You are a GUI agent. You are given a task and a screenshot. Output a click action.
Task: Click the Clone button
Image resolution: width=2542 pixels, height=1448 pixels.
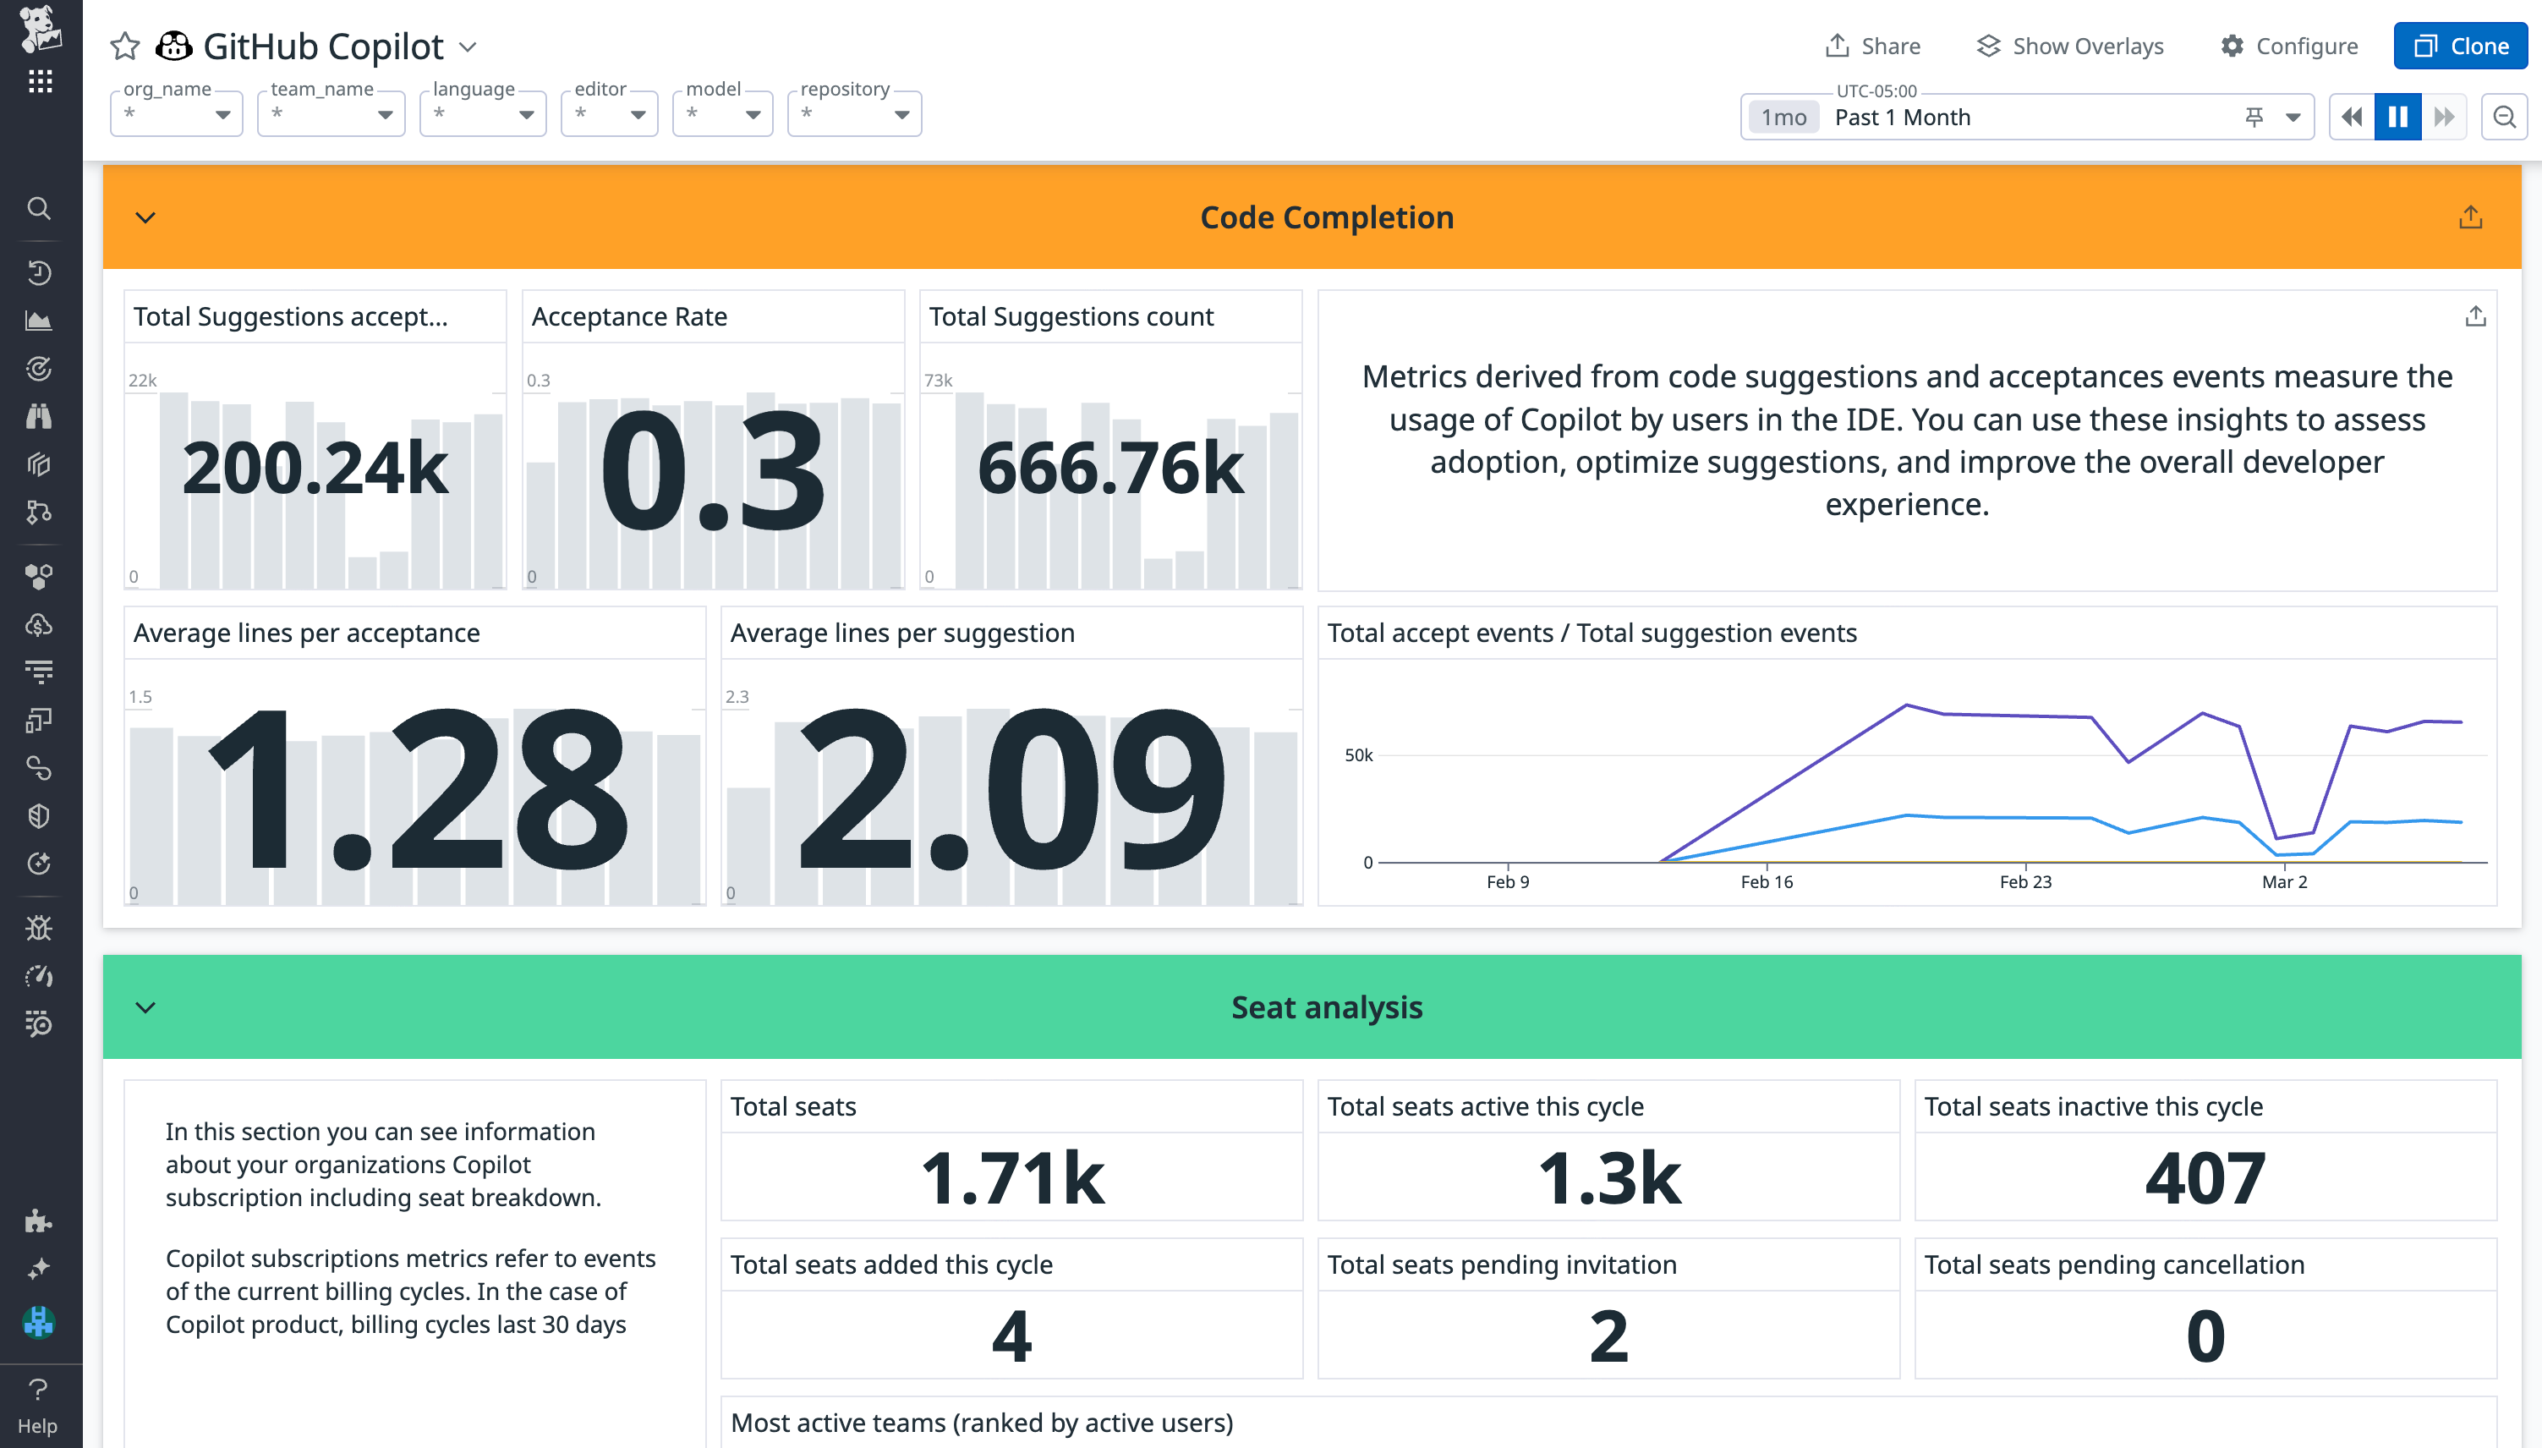2461,46
